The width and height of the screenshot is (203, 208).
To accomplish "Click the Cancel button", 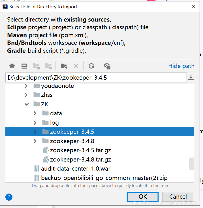I will coord(178,197).
